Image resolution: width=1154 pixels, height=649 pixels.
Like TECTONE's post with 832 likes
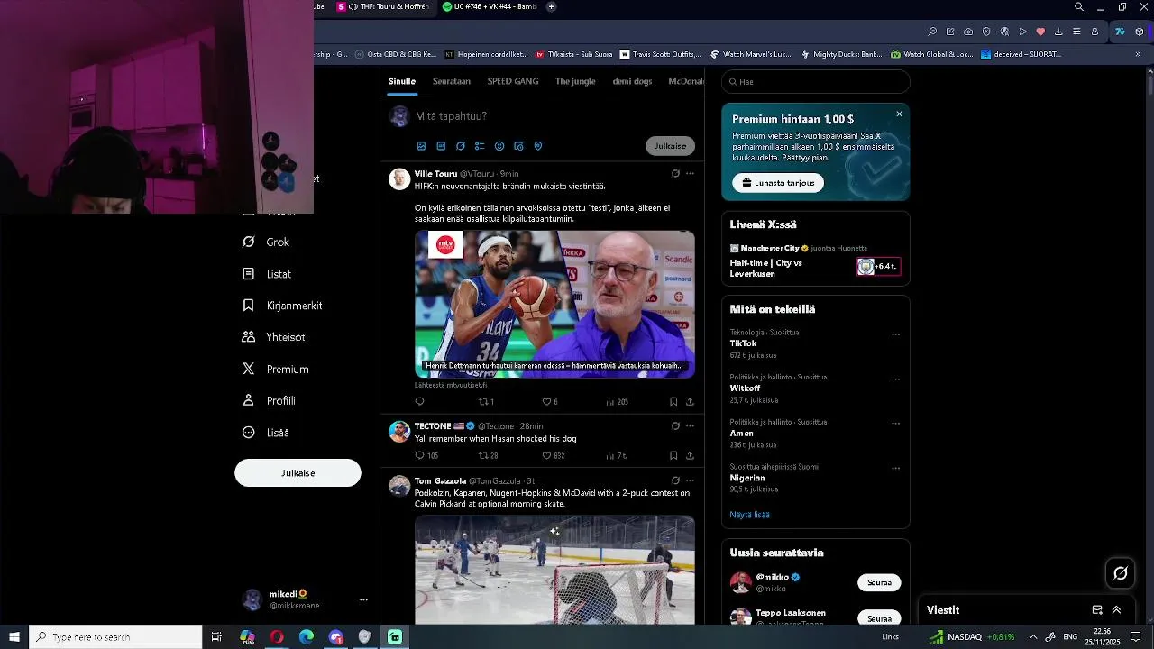[546, 456]
